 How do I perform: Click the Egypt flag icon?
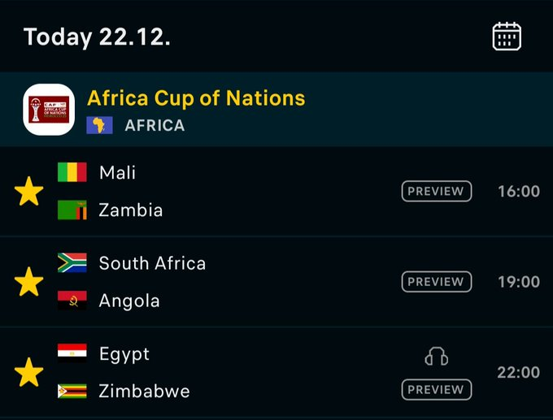[x=72, y=353]
